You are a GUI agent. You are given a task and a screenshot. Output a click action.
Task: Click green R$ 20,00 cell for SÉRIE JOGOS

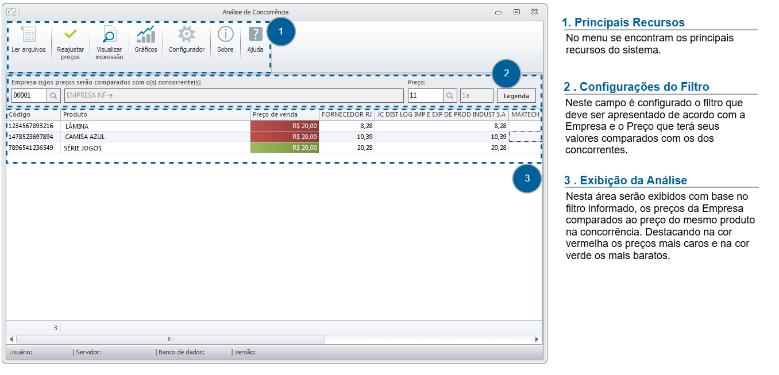(x=285, y=148)
